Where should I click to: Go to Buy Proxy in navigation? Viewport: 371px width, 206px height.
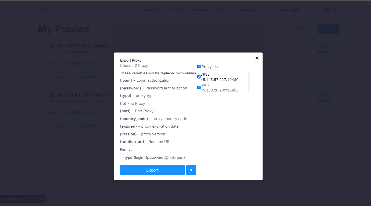point(177,10)
